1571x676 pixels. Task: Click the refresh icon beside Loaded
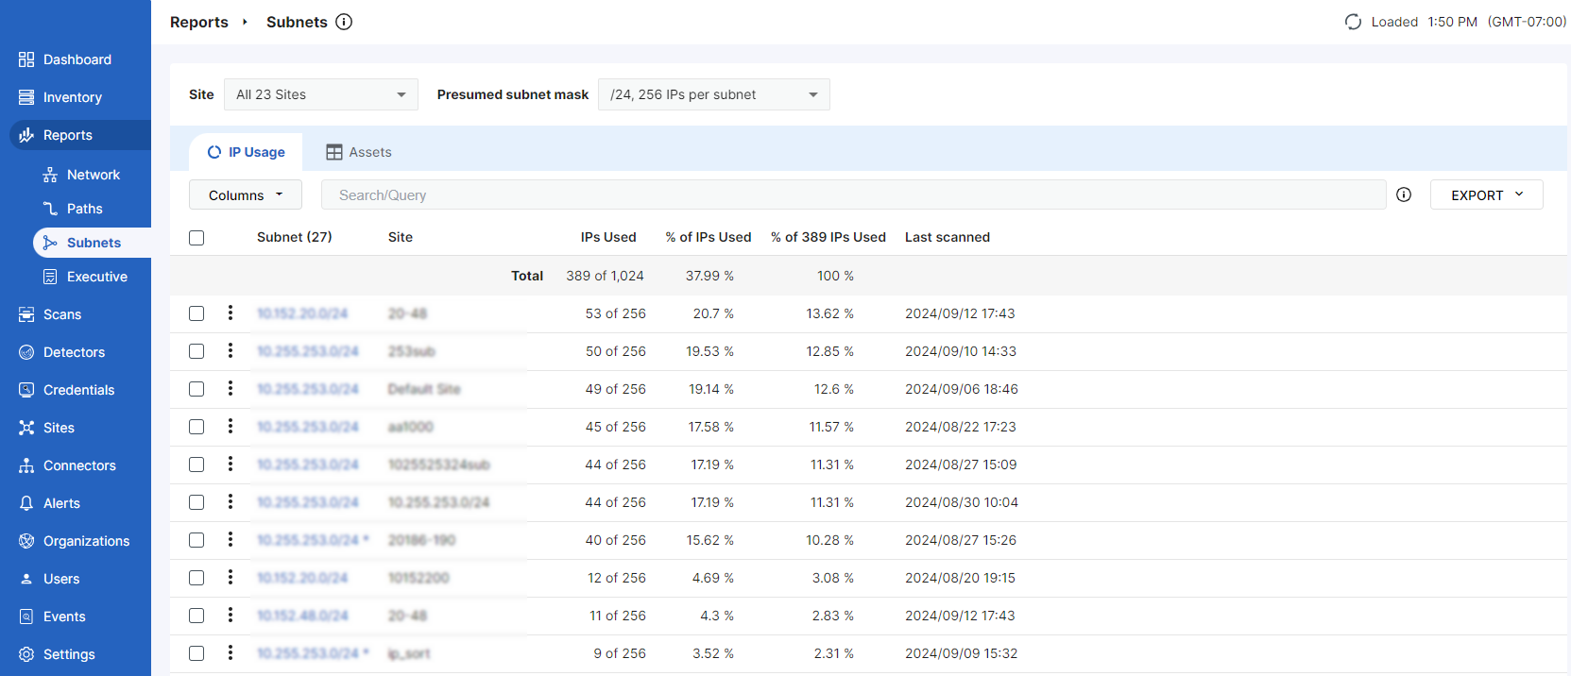coord(1353,22)
